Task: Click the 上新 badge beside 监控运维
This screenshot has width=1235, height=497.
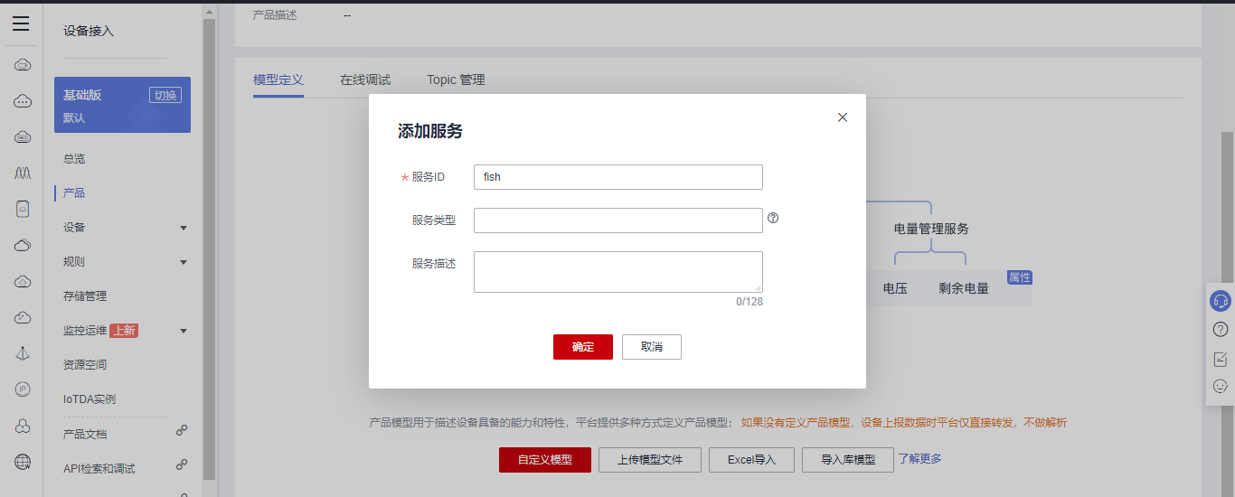Action: point(124,331)
